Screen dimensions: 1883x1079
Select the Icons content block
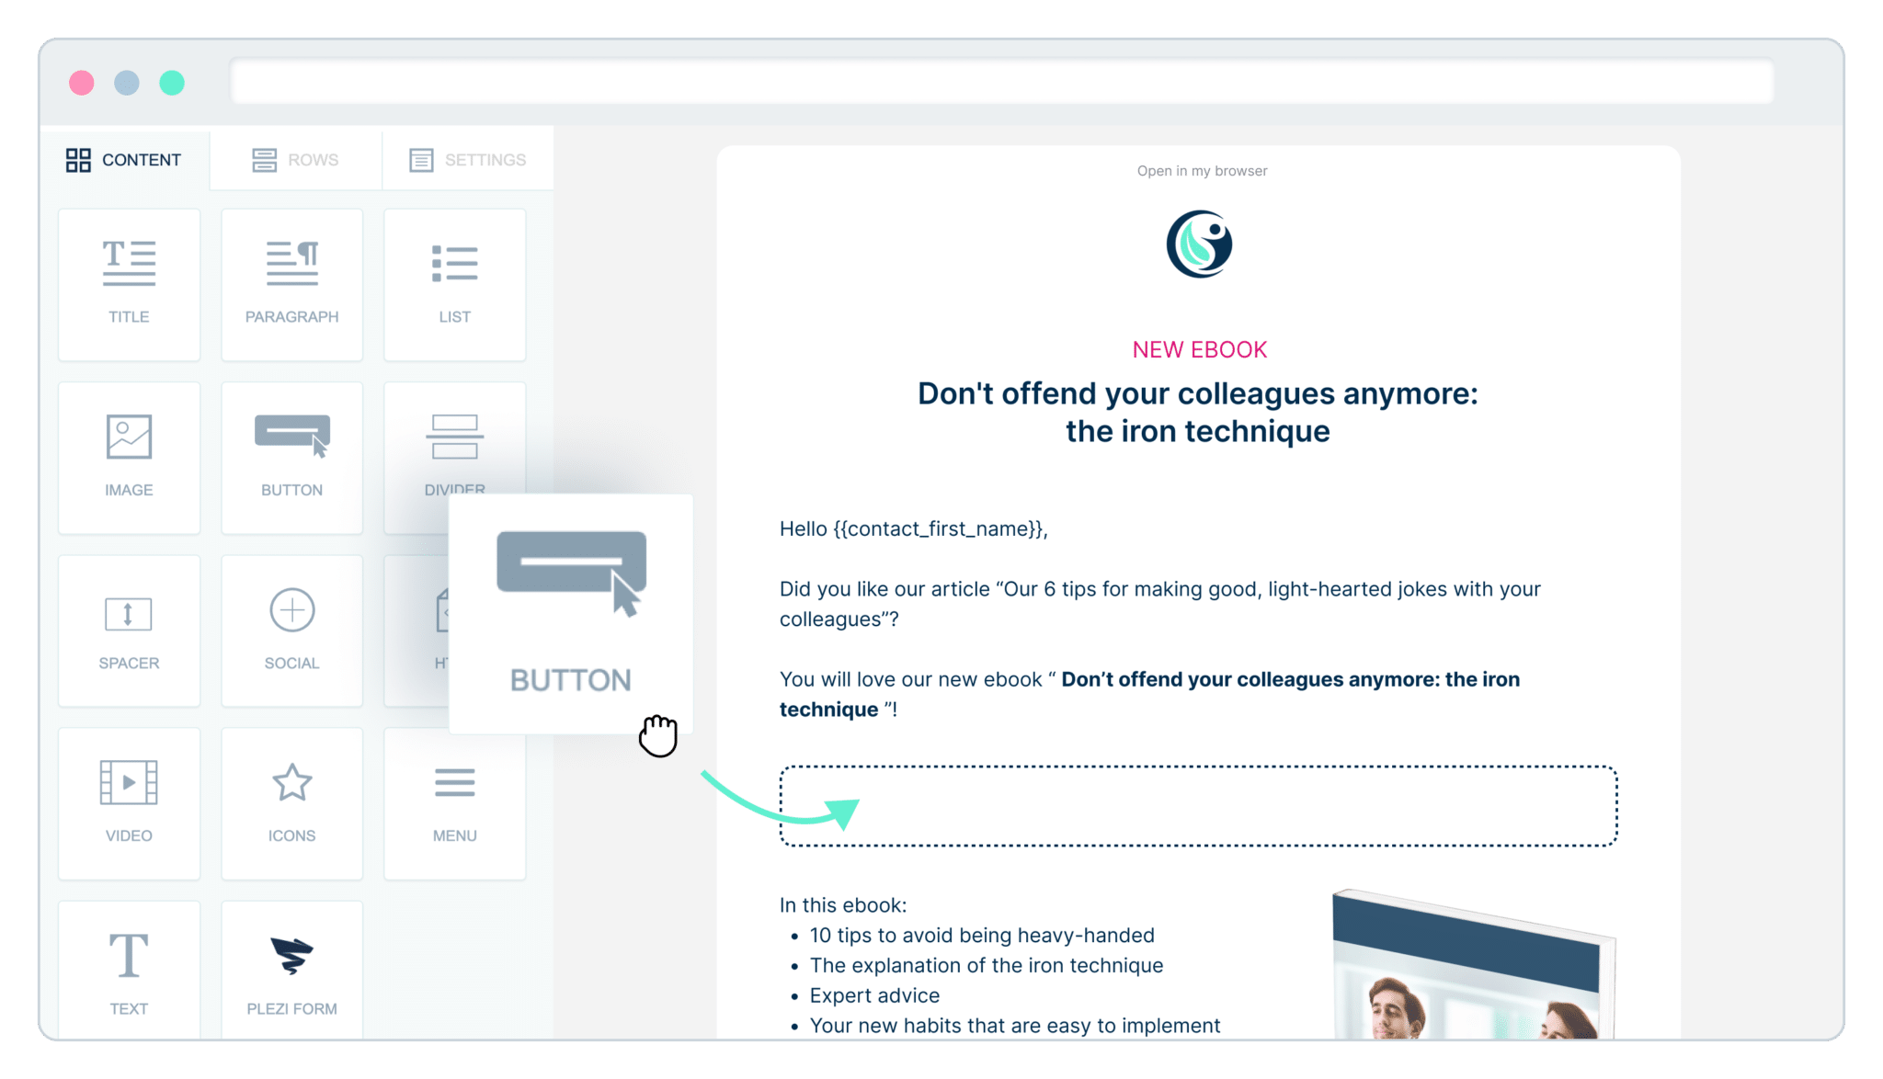tap(290, 793)
